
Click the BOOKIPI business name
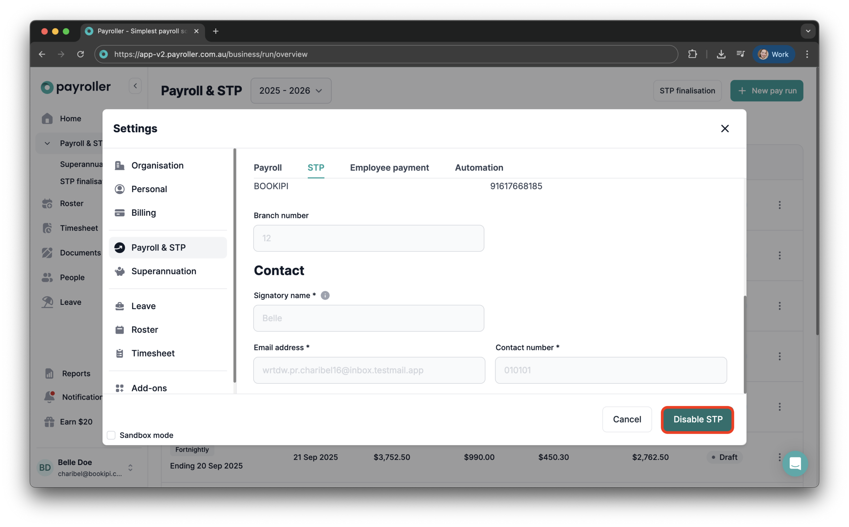coord(271,186)
